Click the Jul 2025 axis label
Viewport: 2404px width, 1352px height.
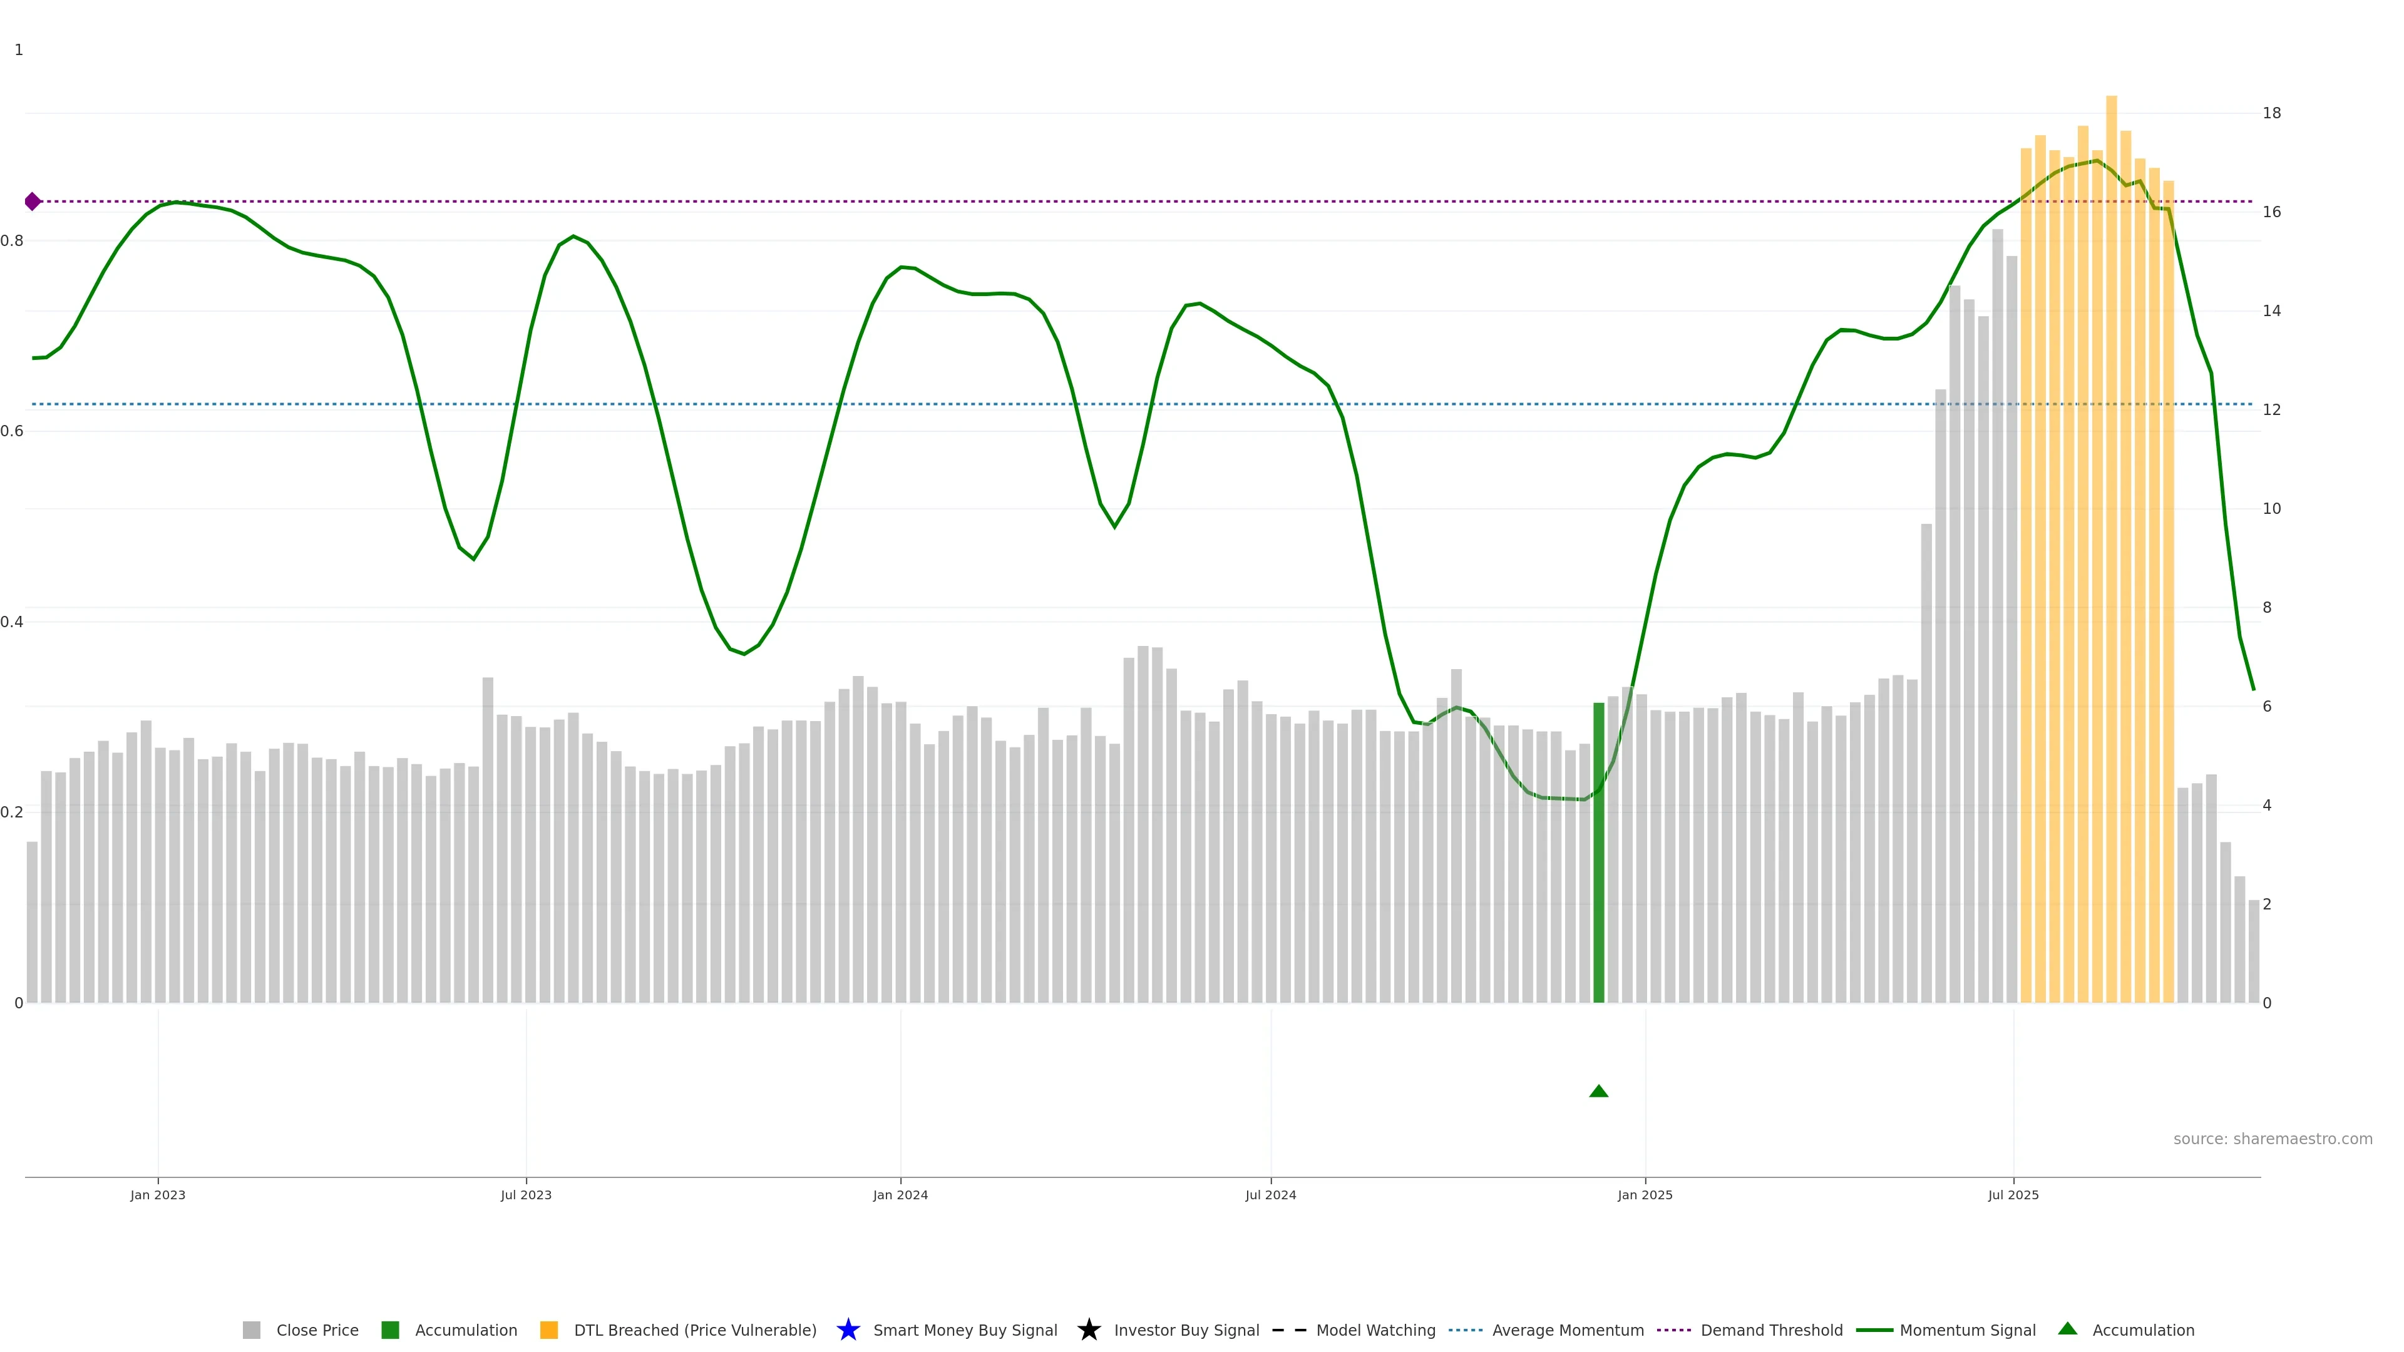[2013, 1194]
